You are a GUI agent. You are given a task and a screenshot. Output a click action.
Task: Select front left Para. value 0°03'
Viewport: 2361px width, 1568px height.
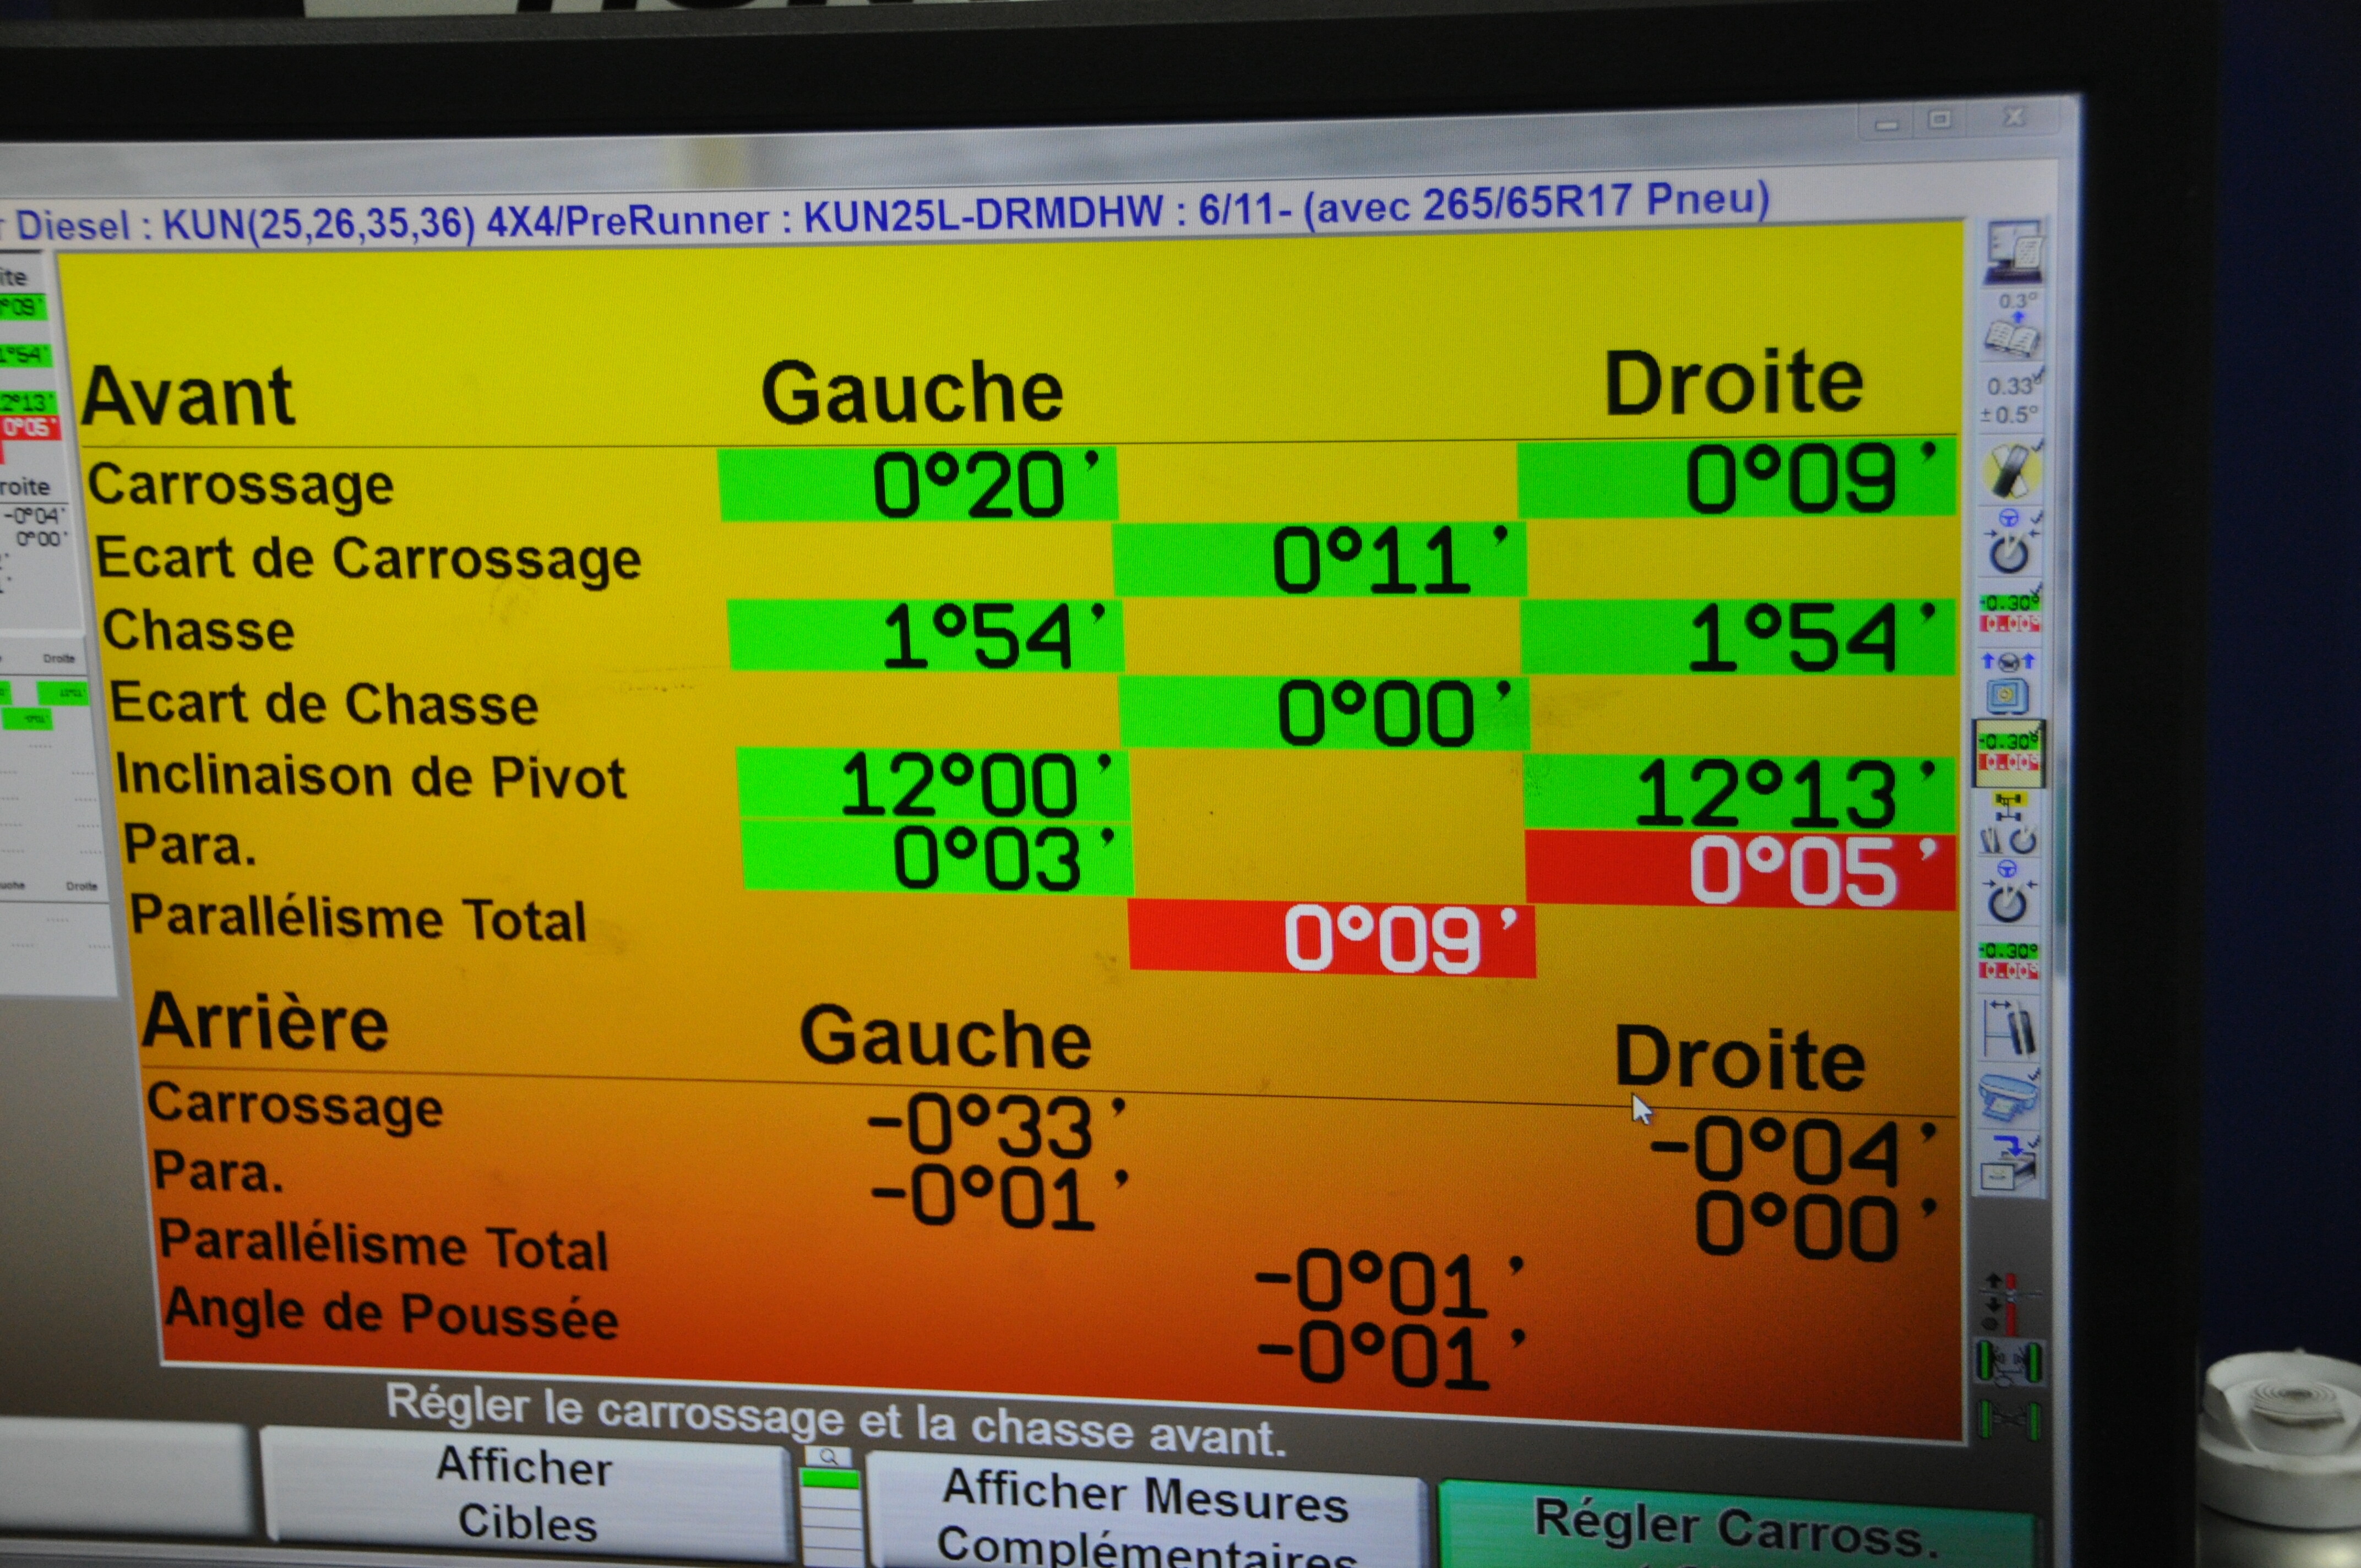pos(937,857)
